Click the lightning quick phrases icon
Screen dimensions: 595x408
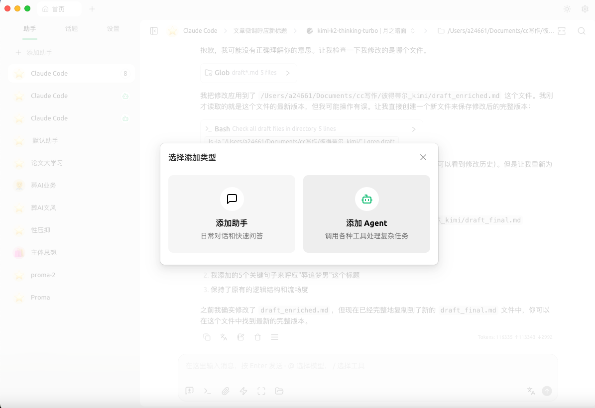243,391
